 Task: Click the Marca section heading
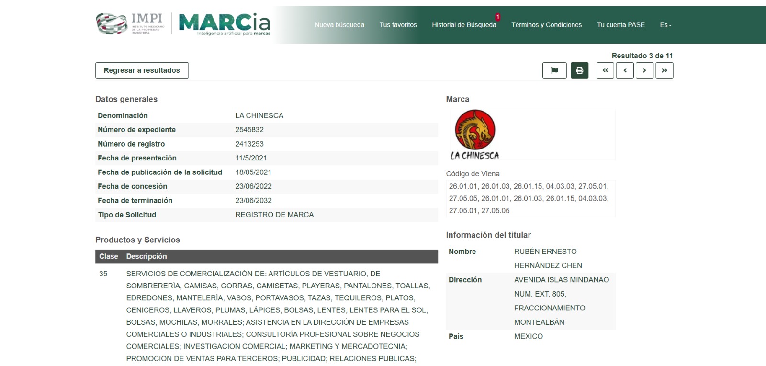pos(458,99)
